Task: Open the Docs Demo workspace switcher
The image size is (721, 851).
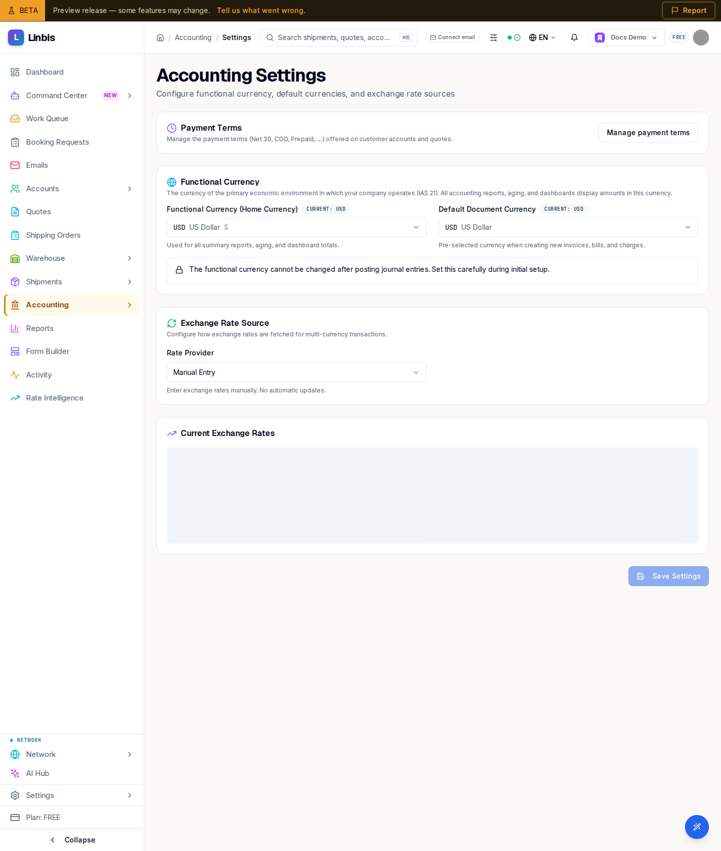Action: click(x=626, y=38)
